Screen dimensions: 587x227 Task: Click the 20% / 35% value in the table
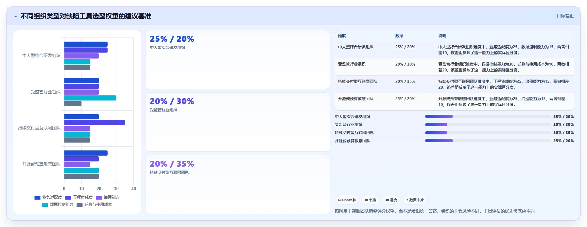405,82
